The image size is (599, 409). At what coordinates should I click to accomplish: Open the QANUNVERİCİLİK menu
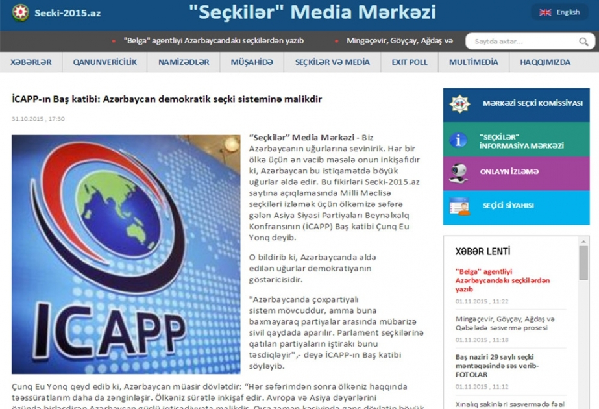click(104, 62)
